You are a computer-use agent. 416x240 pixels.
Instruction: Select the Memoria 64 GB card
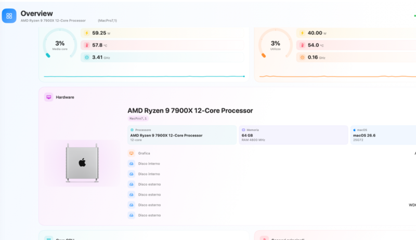click(293, 135)
